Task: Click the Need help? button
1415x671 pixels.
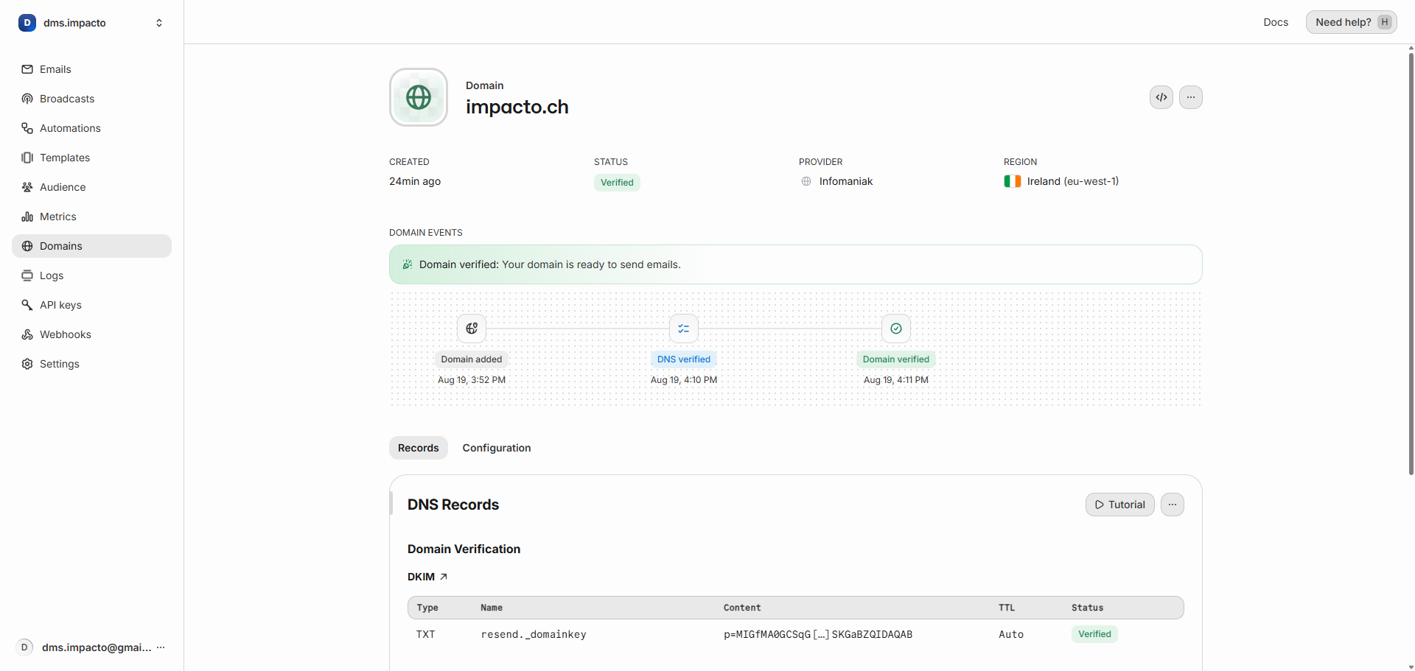Action: (x=1352, y=22)
